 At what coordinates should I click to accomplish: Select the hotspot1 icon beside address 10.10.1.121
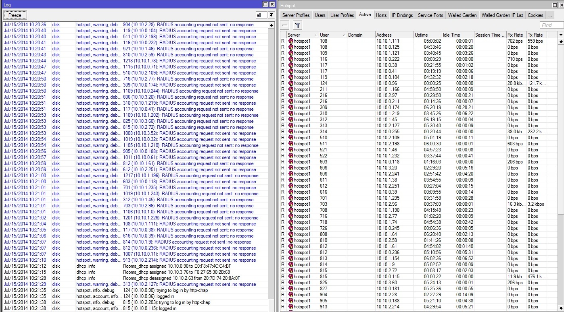291,53
